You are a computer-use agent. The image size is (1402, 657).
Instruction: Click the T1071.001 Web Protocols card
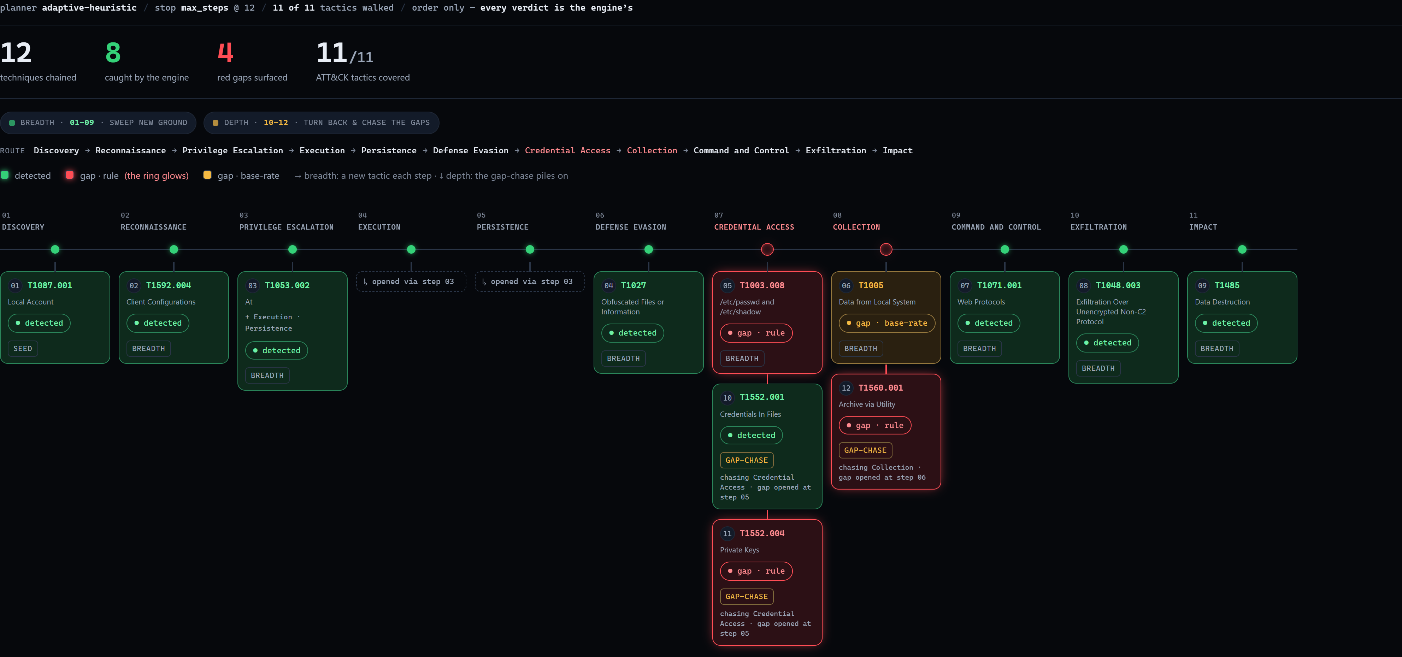point(1005,318)
